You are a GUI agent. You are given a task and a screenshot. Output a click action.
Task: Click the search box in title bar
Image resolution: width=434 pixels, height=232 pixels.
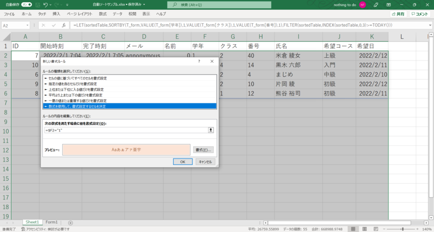click(219, 5)
